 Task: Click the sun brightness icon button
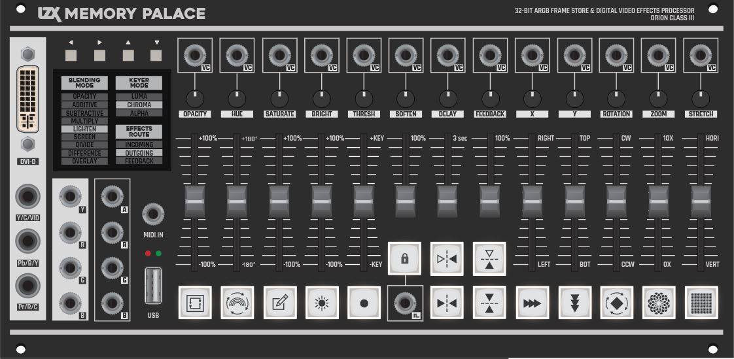[322, 303]
